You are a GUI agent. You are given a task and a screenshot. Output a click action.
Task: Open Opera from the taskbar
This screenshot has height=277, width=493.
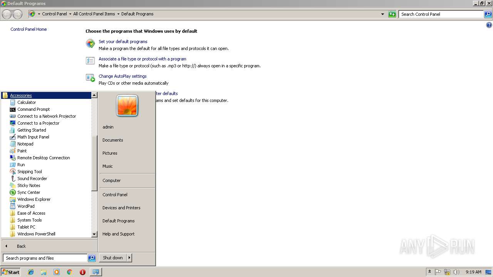tap(82, 272)
